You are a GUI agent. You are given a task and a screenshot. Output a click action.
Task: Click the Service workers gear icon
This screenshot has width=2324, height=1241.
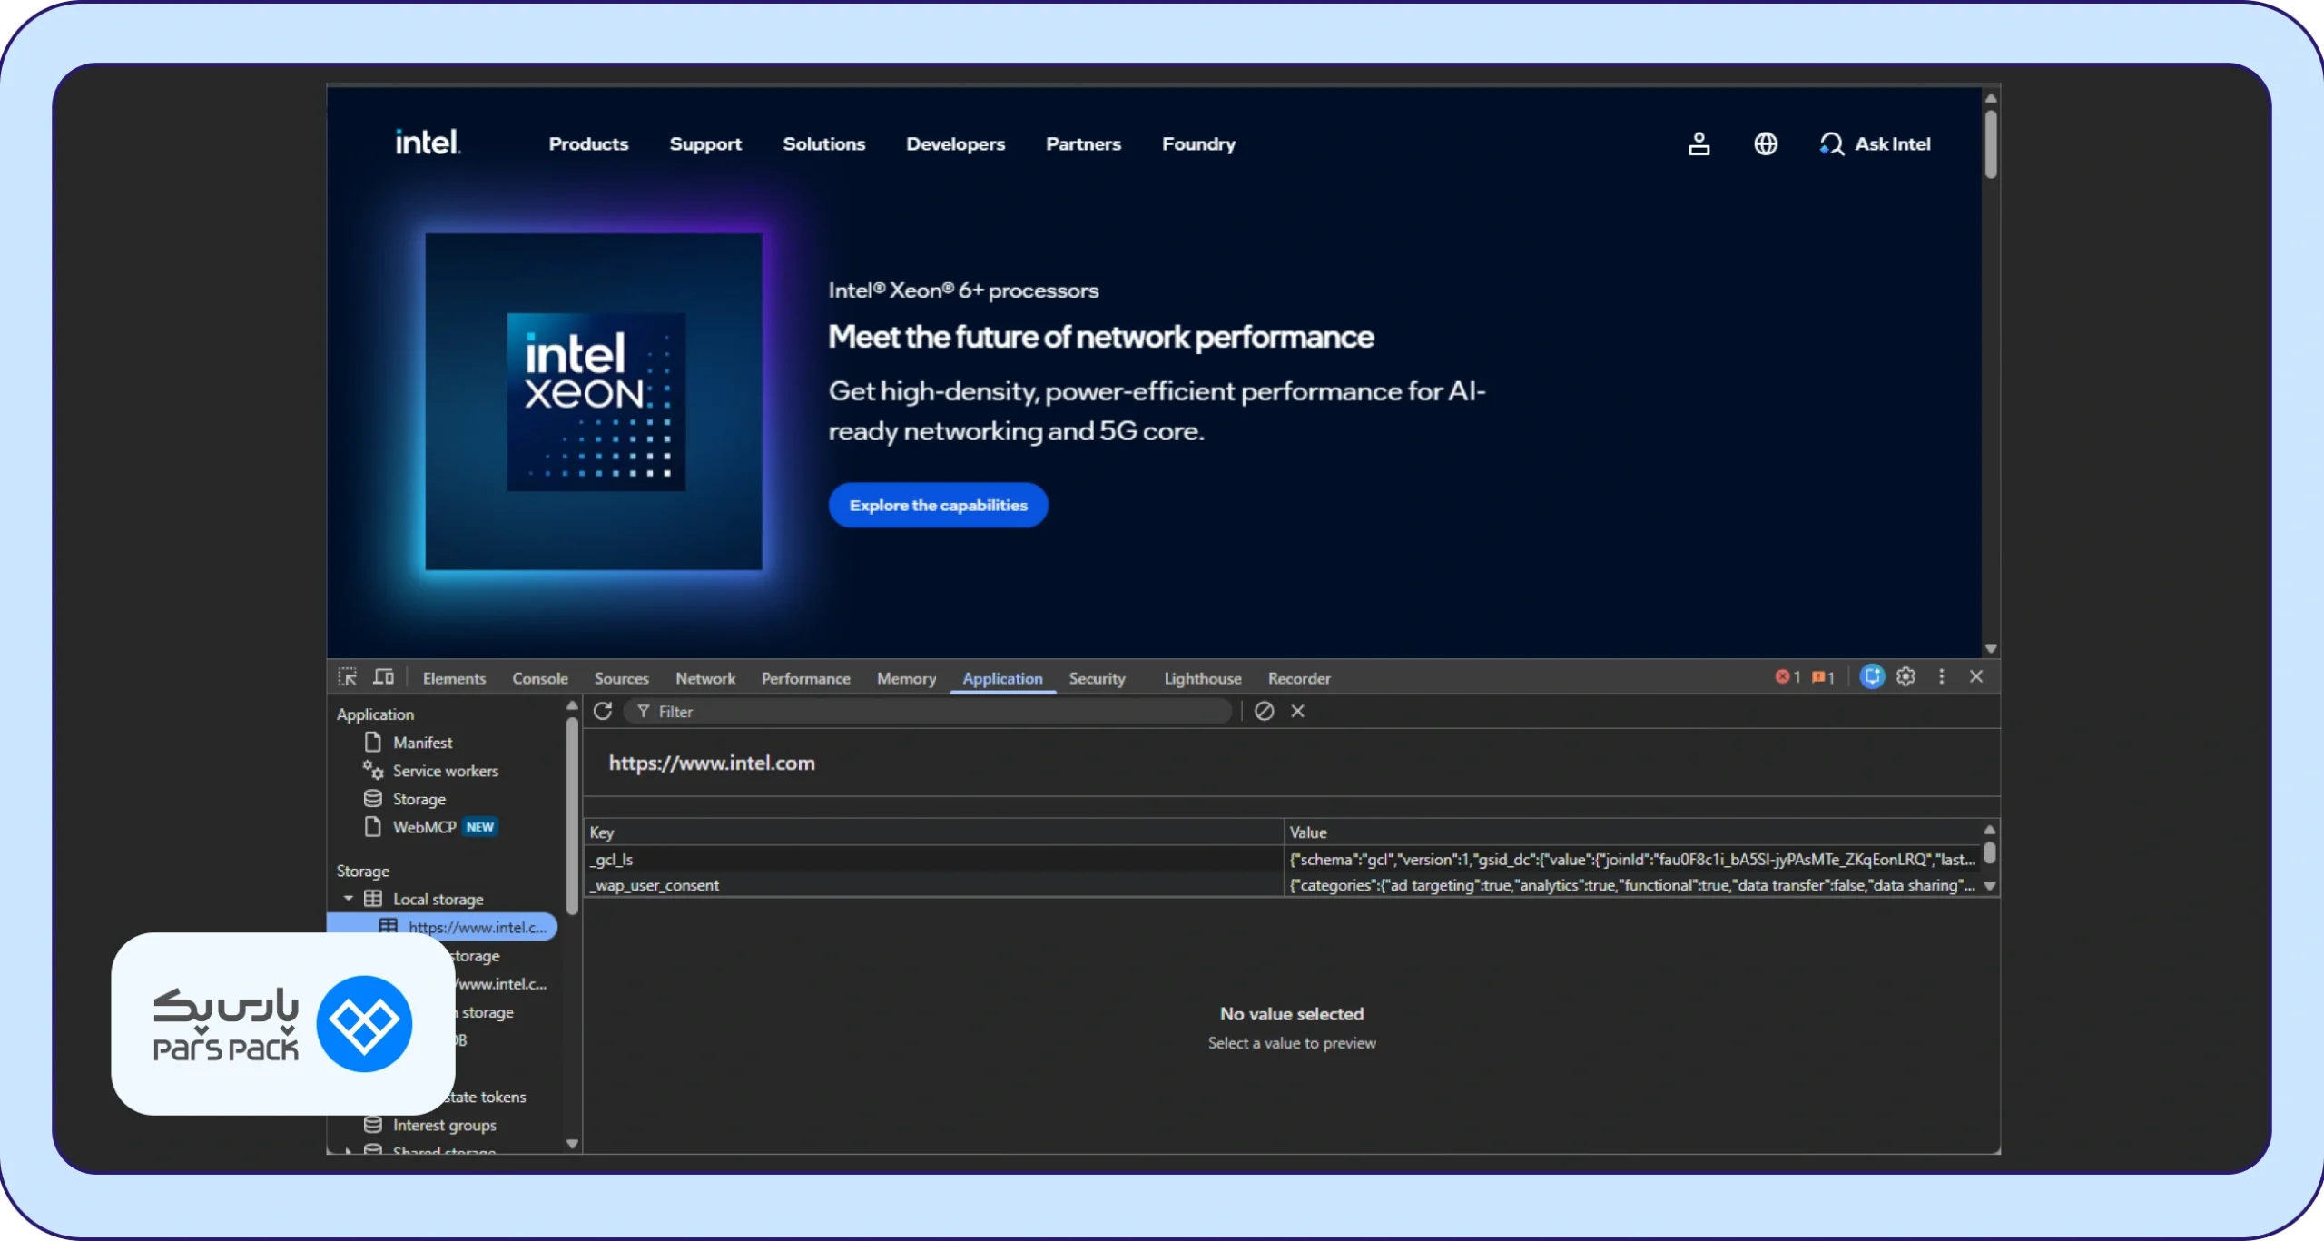point(372,770)
